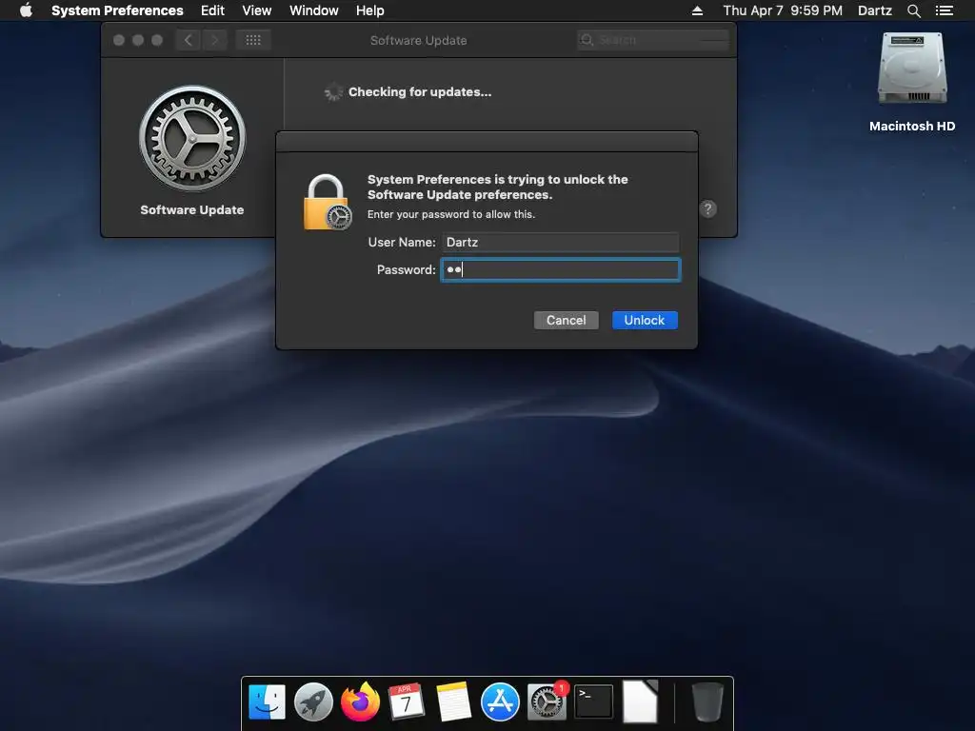Launch Firefox from the Dock

[360, 701]
